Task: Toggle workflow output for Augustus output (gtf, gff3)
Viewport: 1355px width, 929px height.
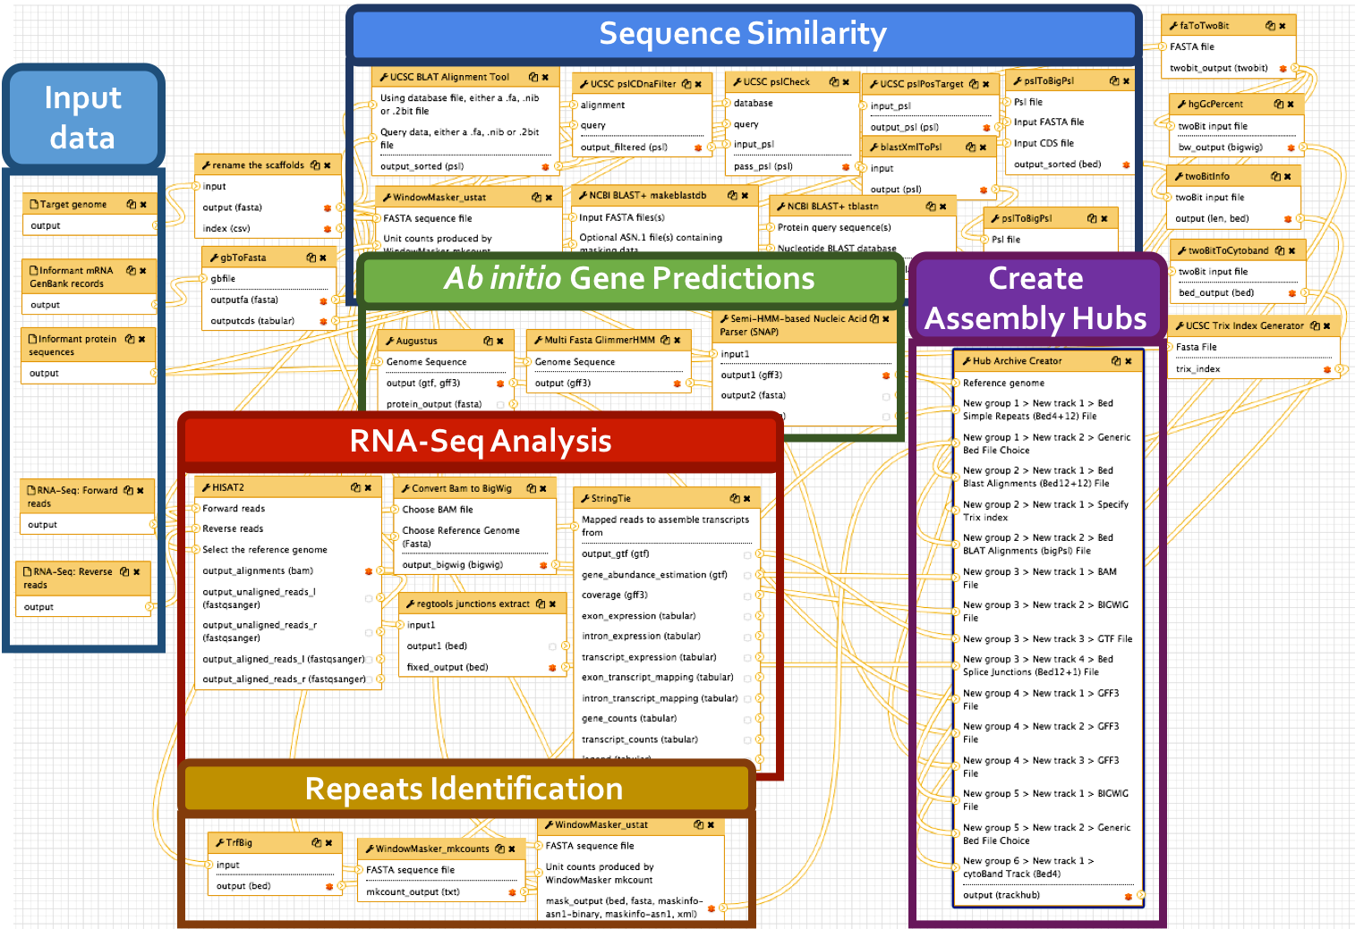Action: pos(500,384)
